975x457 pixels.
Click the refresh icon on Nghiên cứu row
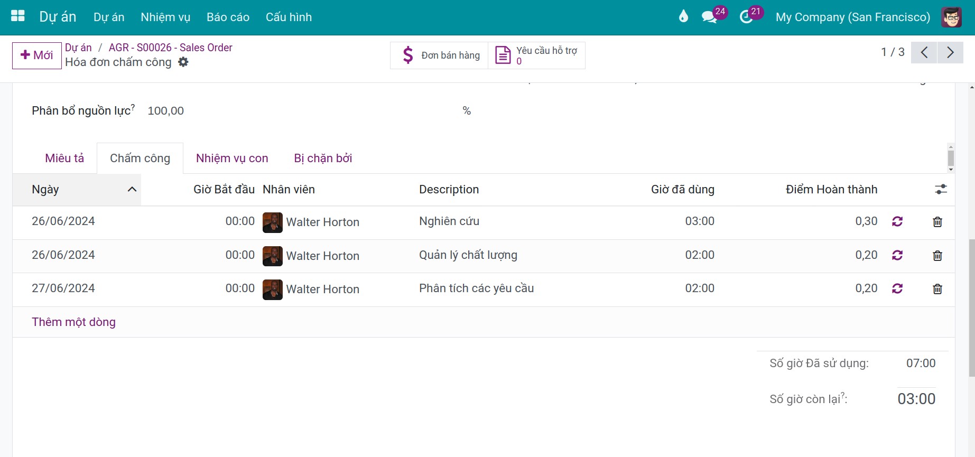click(897, 221)
